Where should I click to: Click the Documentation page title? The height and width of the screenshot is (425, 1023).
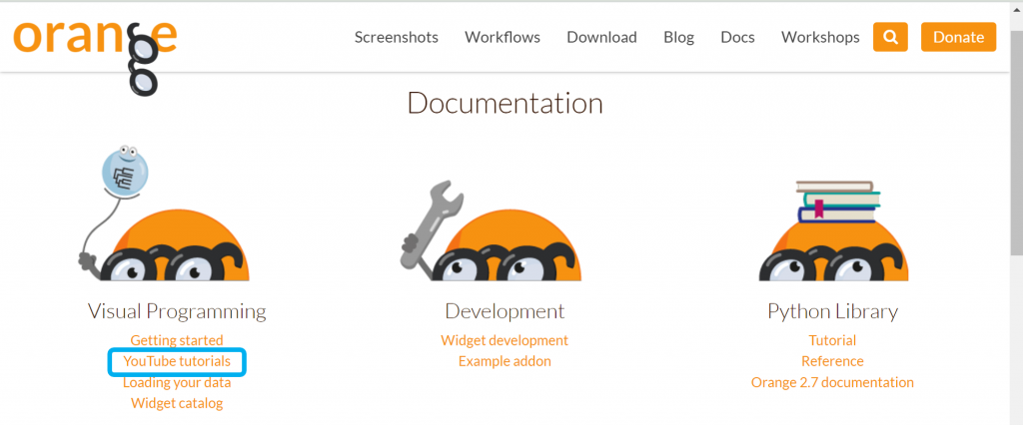[x=505, y=104]
